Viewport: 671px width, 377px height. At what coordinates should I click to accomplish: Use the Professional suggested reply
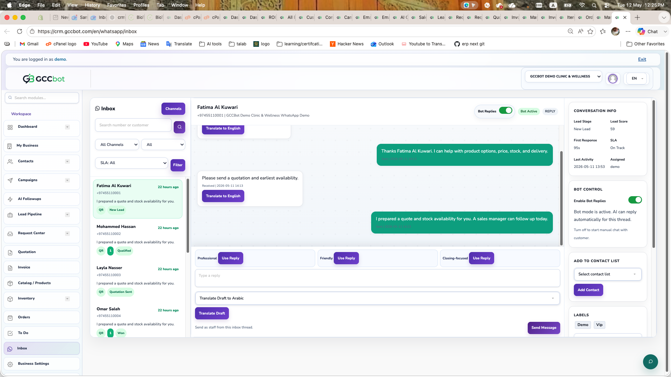[230, 258]
